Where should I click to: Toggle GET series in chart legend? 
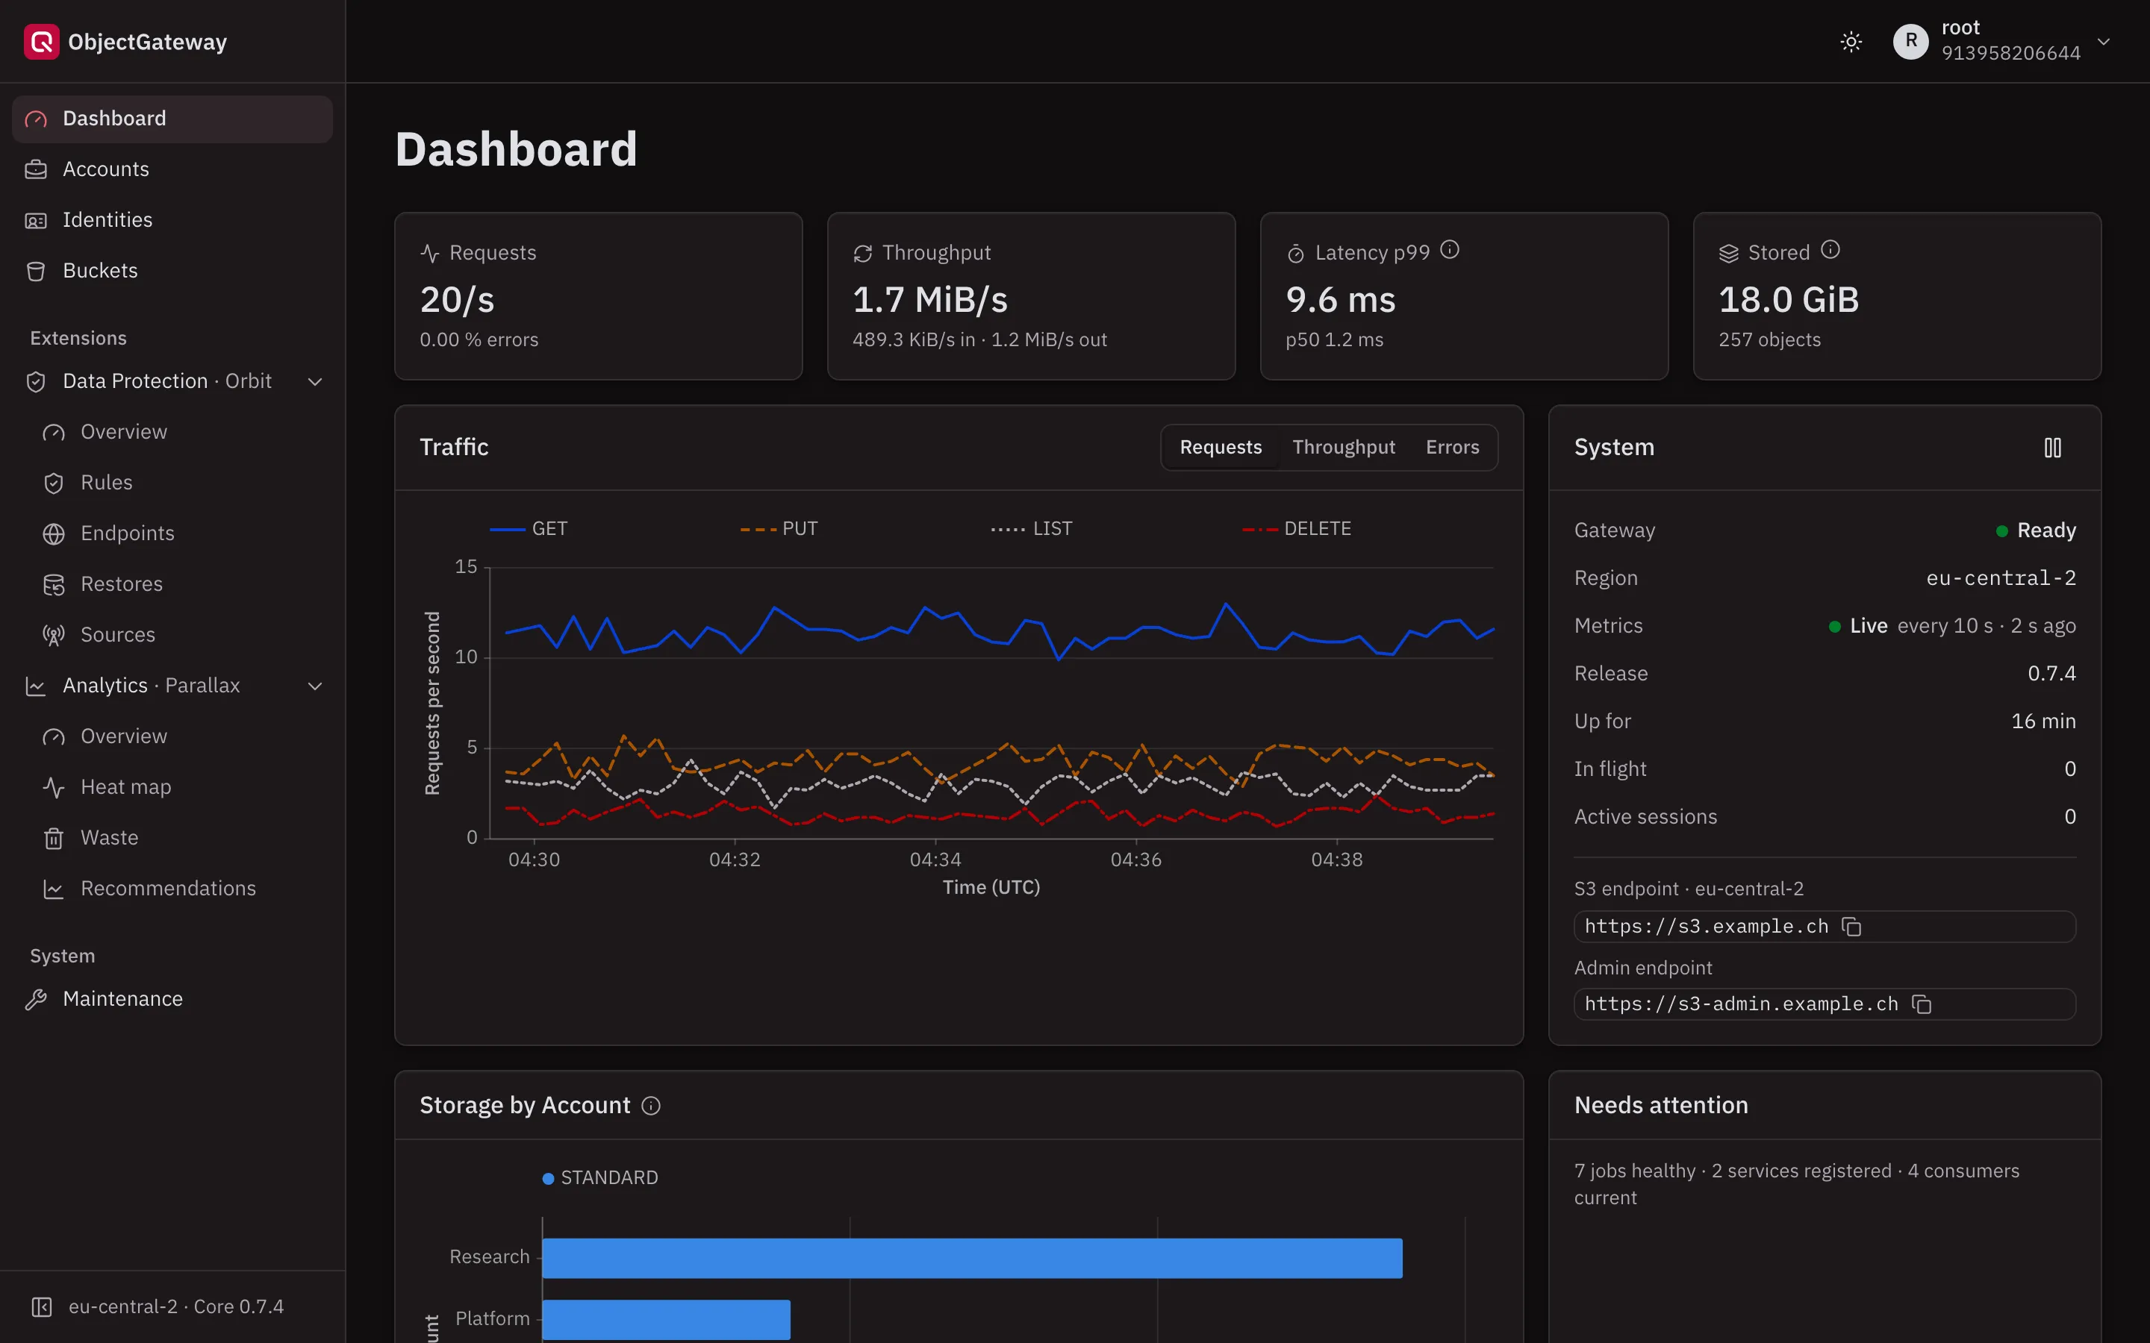click(x=529, y=530)
